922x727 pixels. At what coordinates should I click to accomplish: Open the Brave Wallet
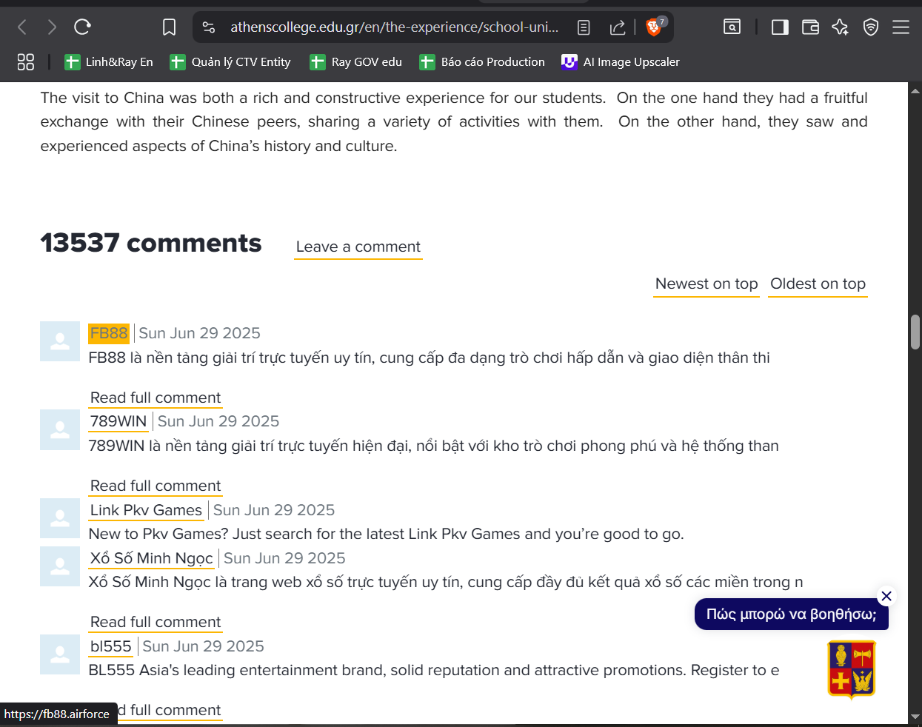pos(810,27)
